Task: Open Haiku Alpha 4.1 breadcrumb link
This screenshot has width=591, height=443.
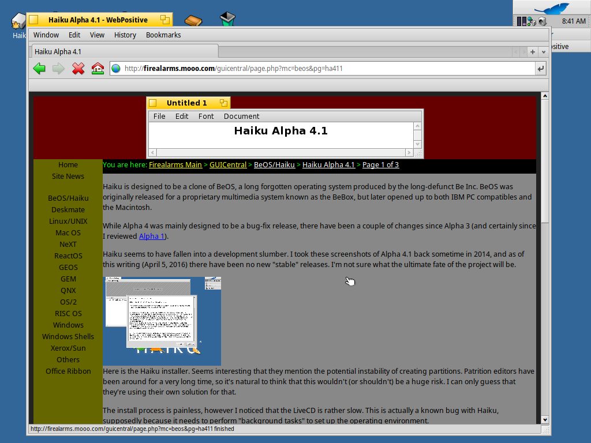Action: [x=328, y=164]
